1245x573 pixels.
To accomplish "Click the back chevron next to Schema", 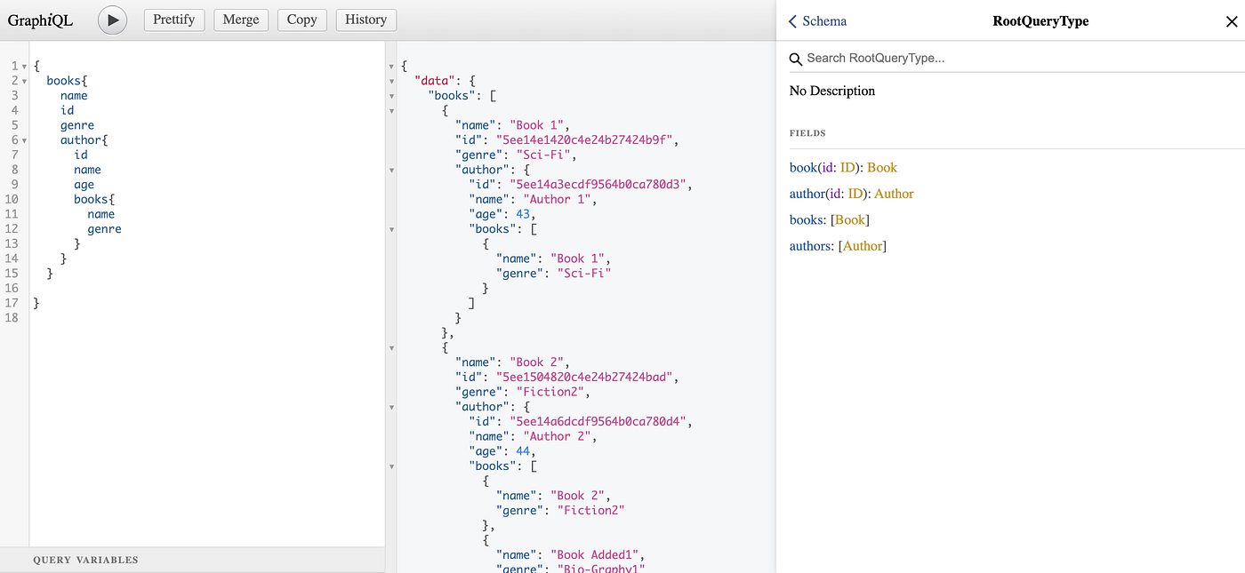I will (792, 20).
